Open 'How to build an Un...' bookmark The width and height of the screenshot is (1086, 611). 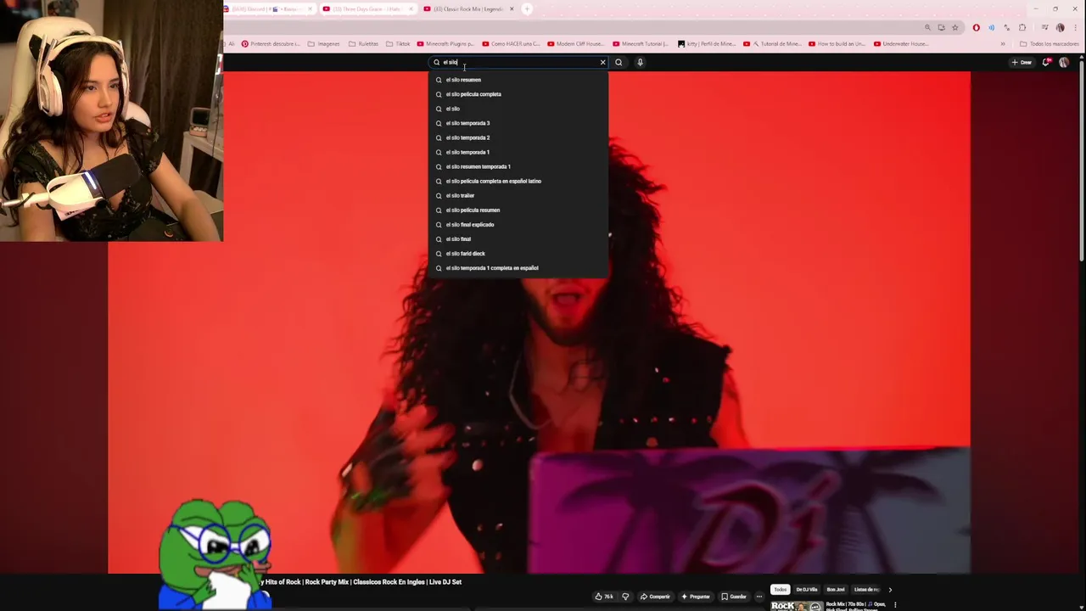(x=837, y=44)
